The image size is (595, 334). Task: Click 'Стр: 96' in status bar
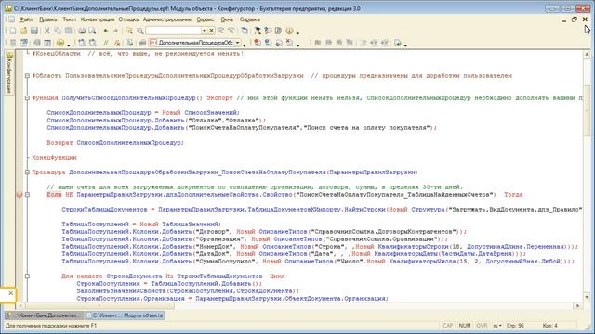[x=515, y=326]
